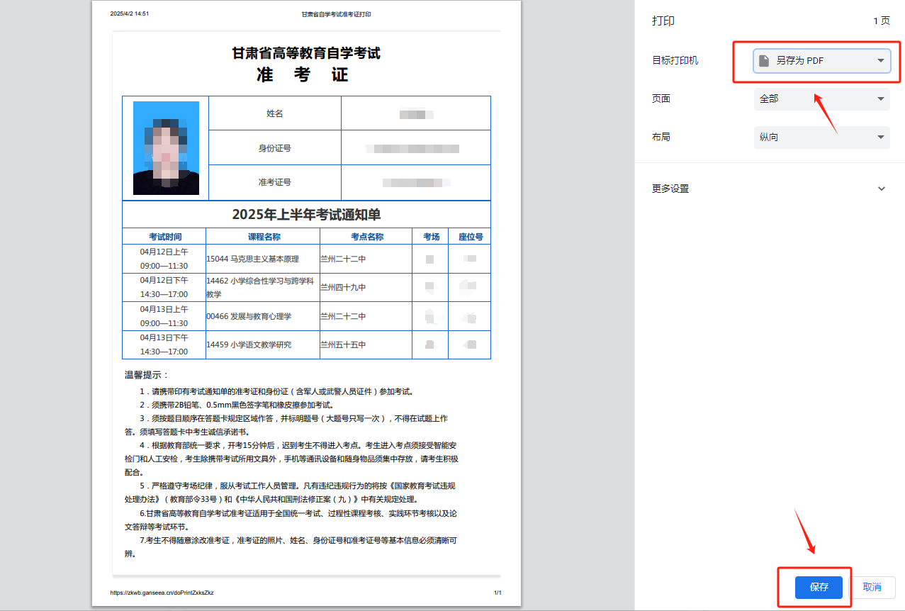Click the page number 1/1 in footer
Viewport: 905px width, 611px height.
[x=498, y=593]
